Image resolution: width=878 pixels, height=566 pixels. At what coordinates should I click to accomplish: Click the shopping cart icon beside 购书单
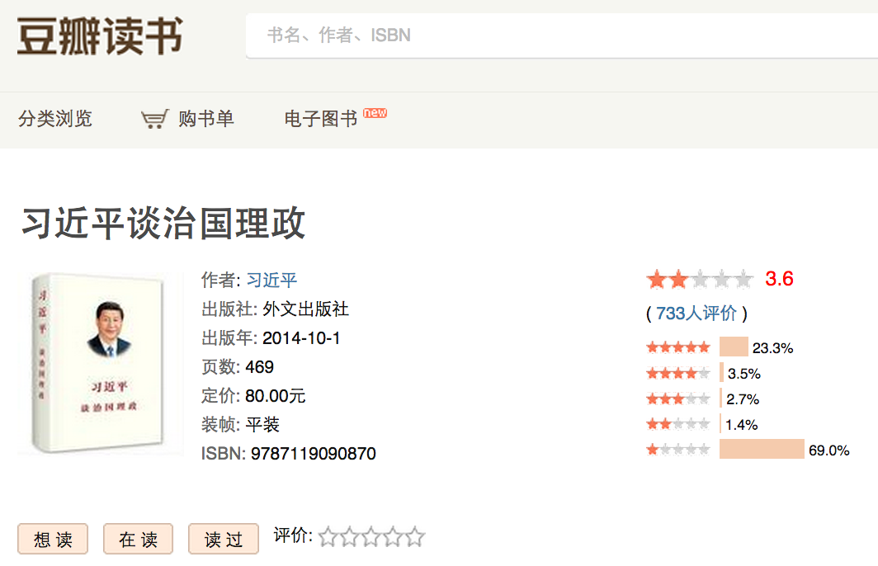coord(154,119)
